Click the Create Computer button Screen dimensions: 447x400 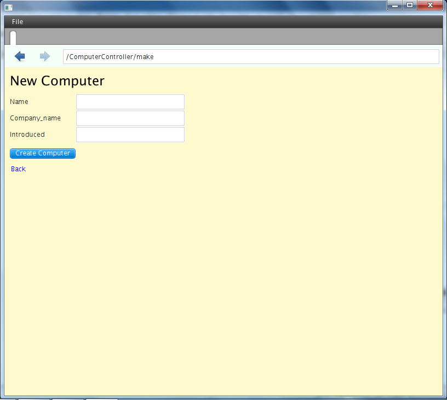[x=43, y=153]
